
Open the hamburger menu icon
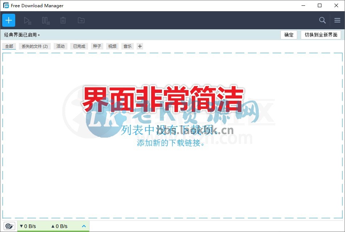[x=337, y=20]
